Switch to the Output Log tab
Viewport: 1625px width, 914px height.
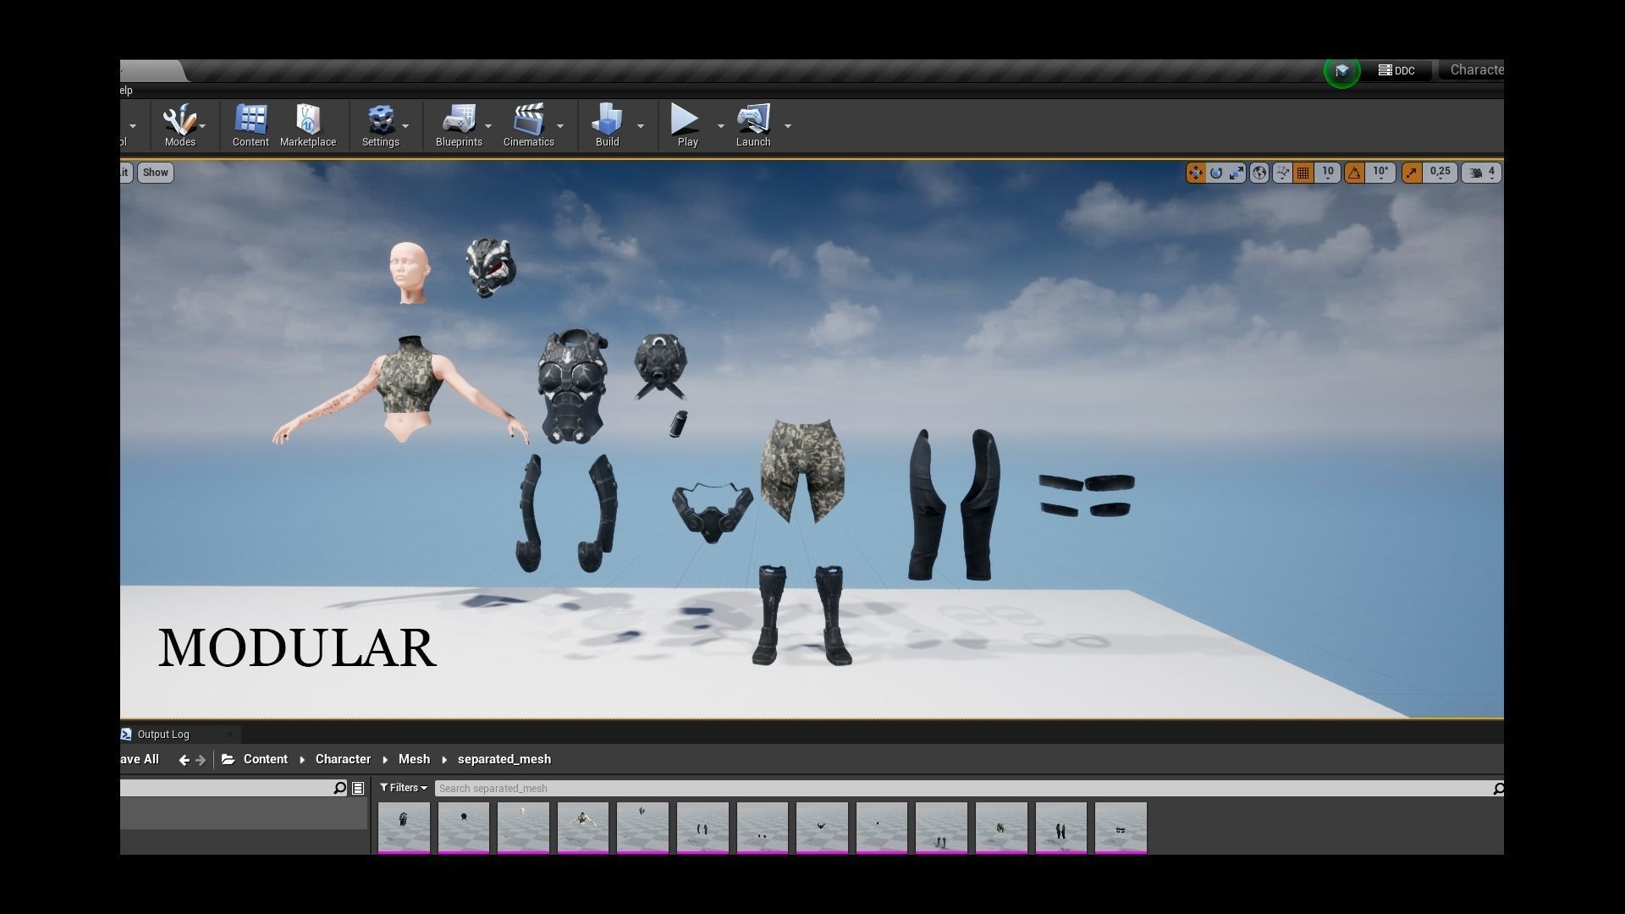click(x=163, y=735)
